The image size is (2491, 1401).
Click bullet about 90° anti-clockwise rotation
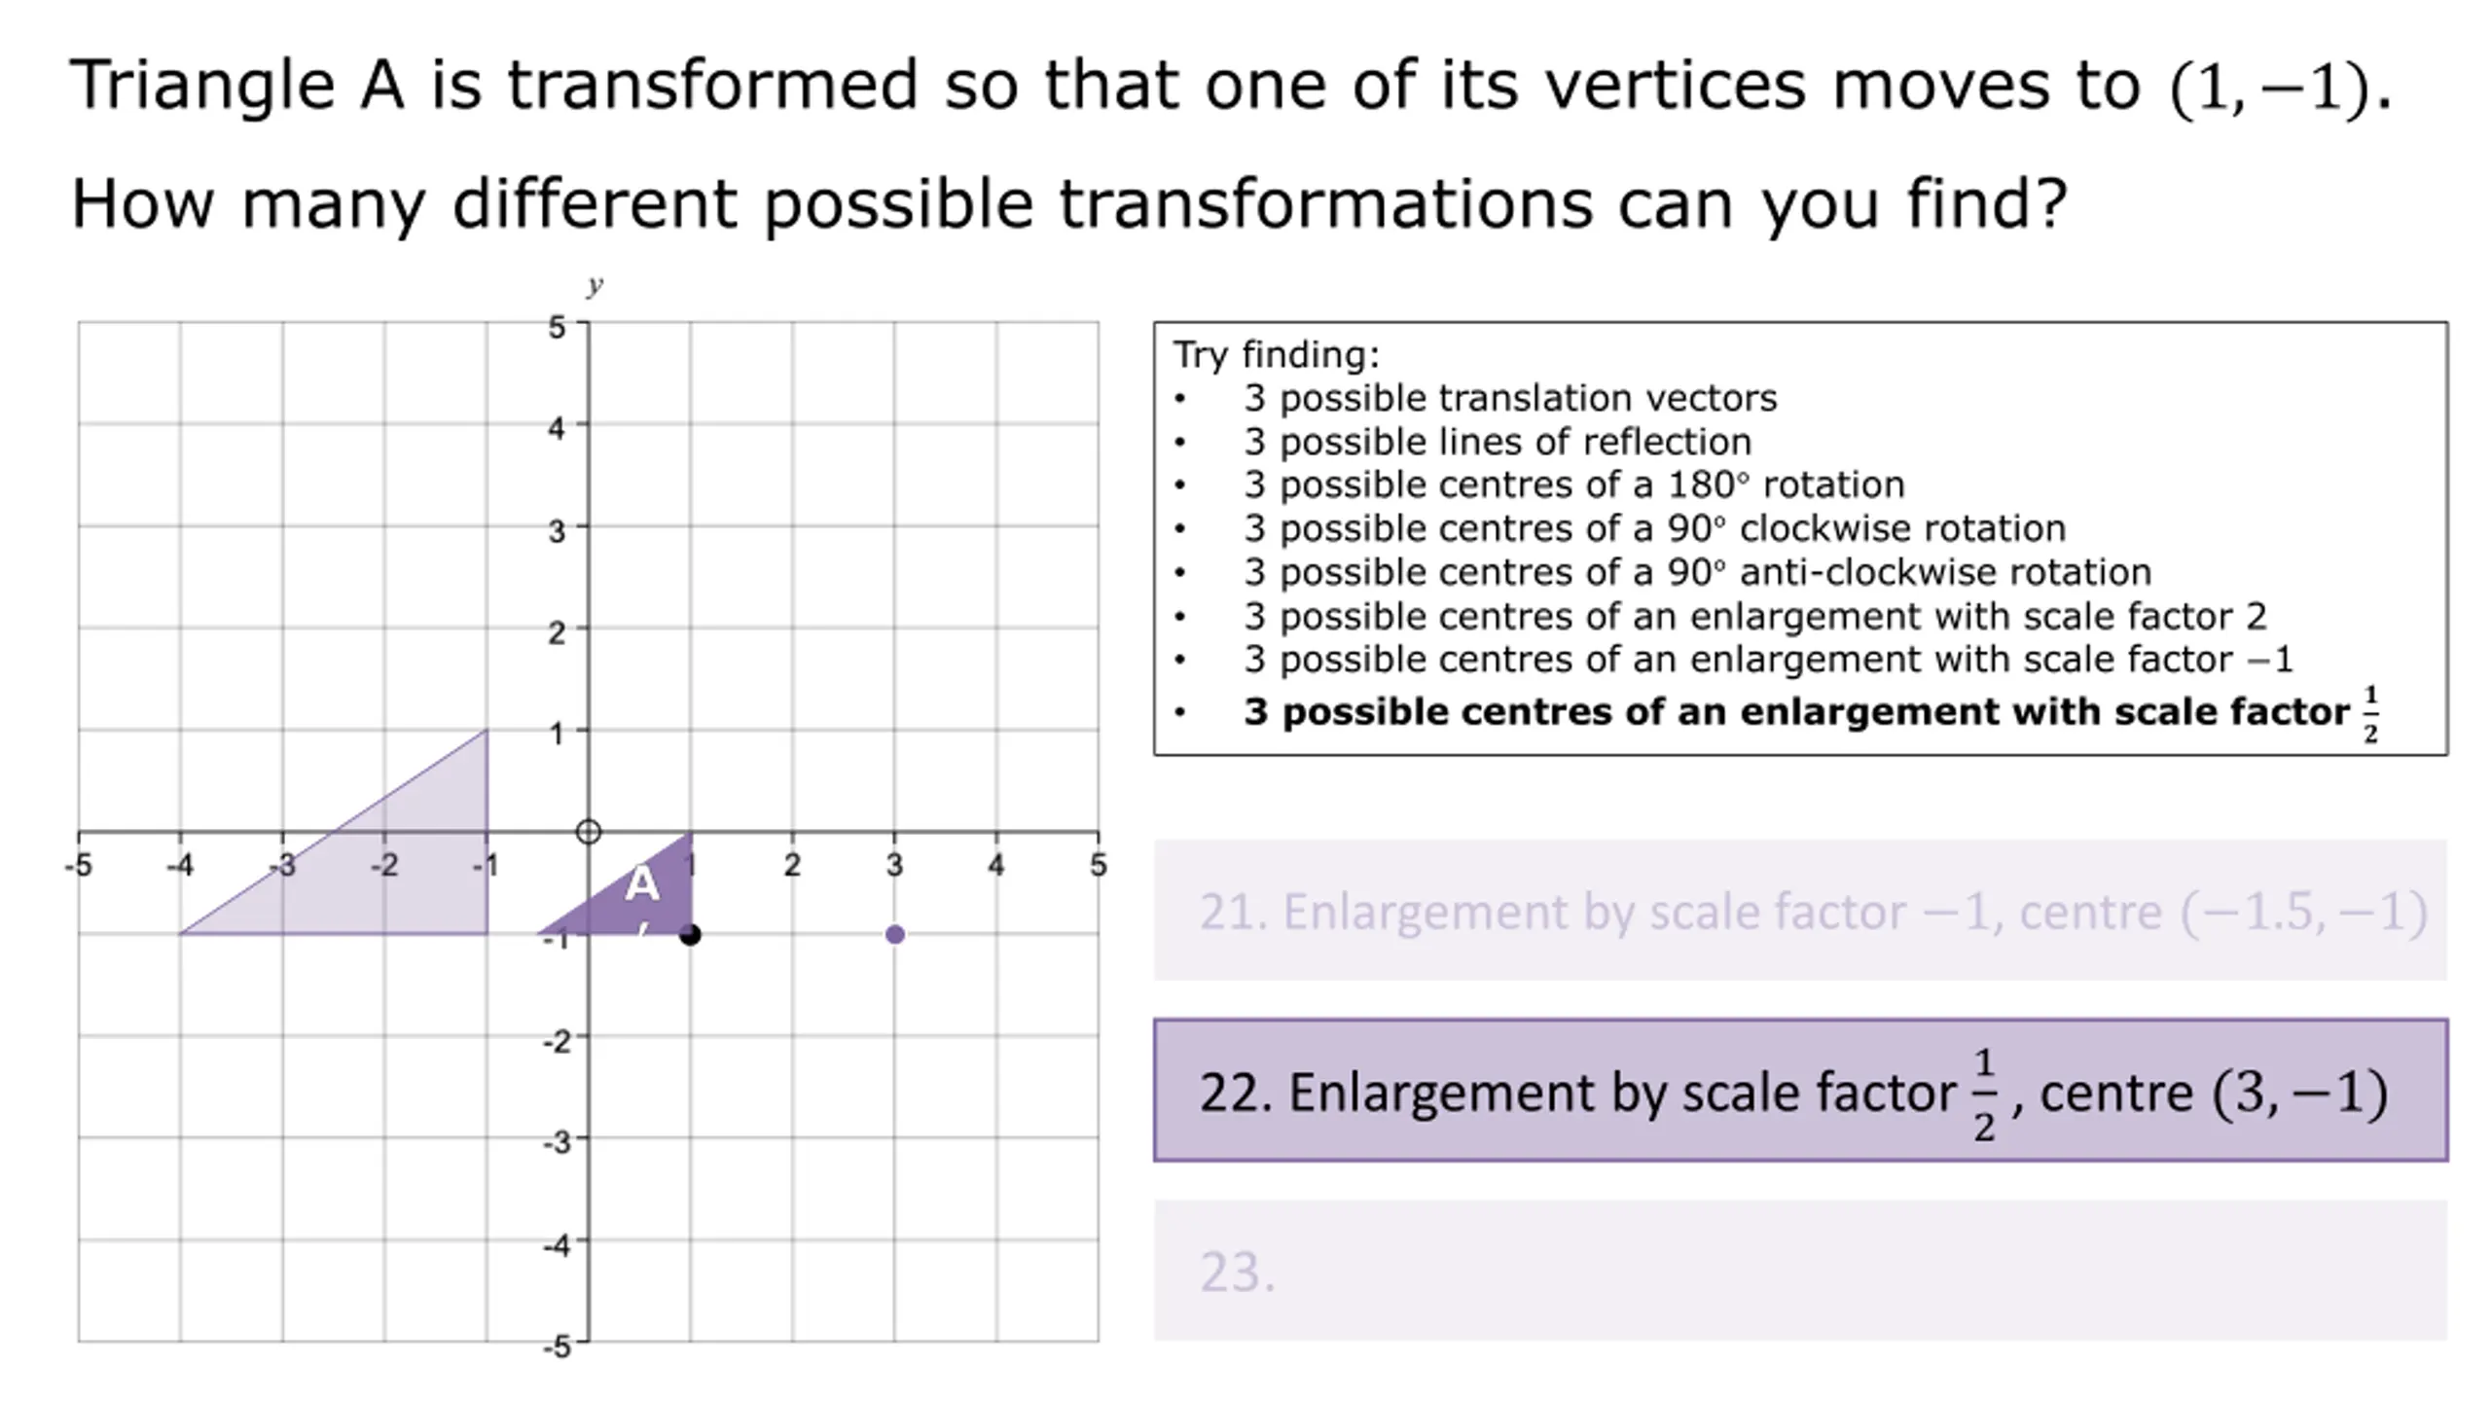click(1697, 572)
